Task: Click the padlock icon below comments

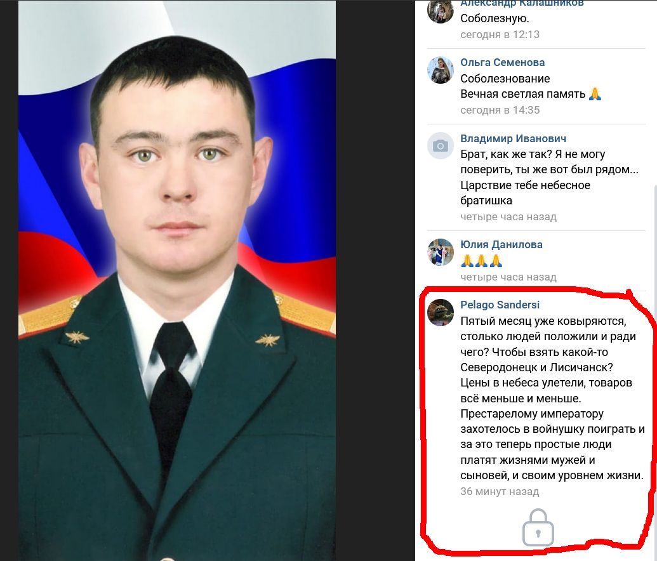Action: [538, 527]
